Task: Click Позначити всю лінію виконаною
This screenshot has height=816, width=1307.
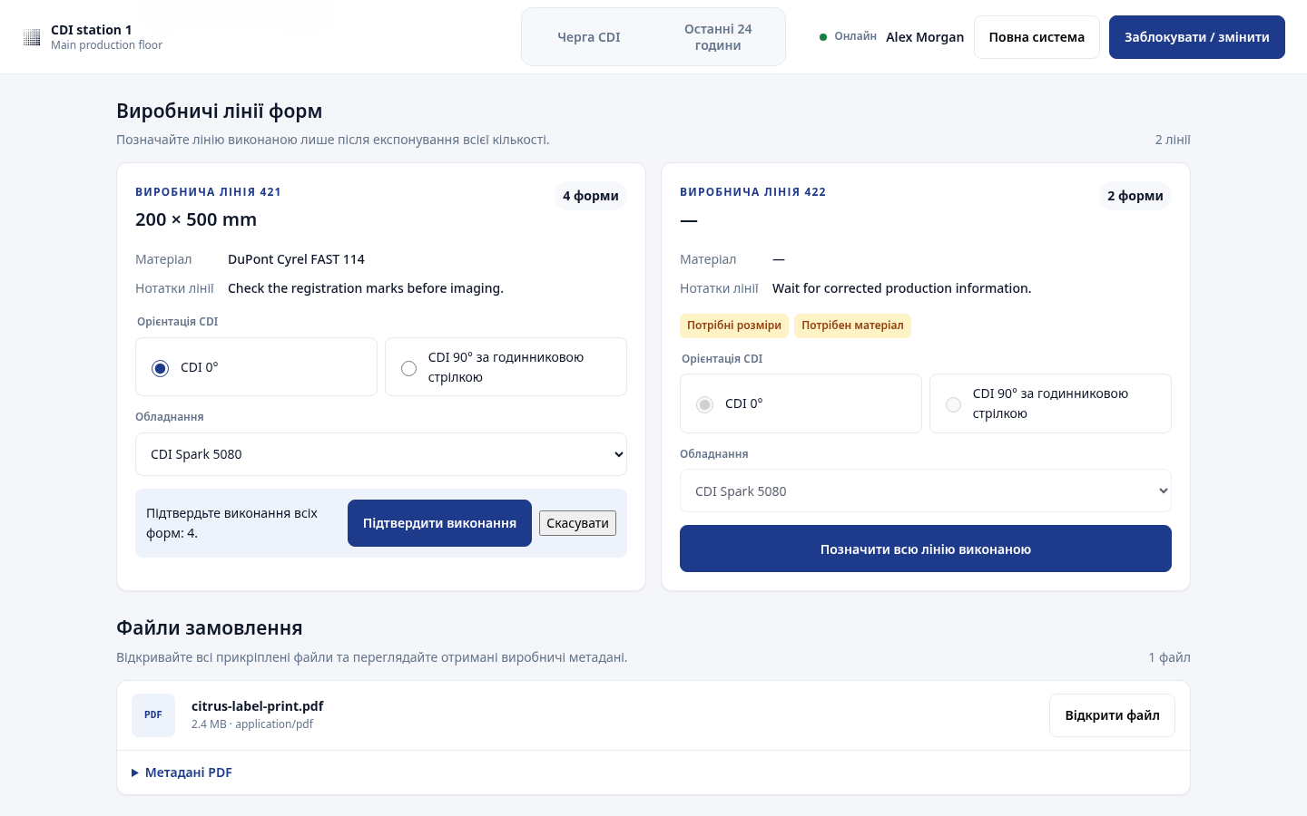Action: pos(926,549)
